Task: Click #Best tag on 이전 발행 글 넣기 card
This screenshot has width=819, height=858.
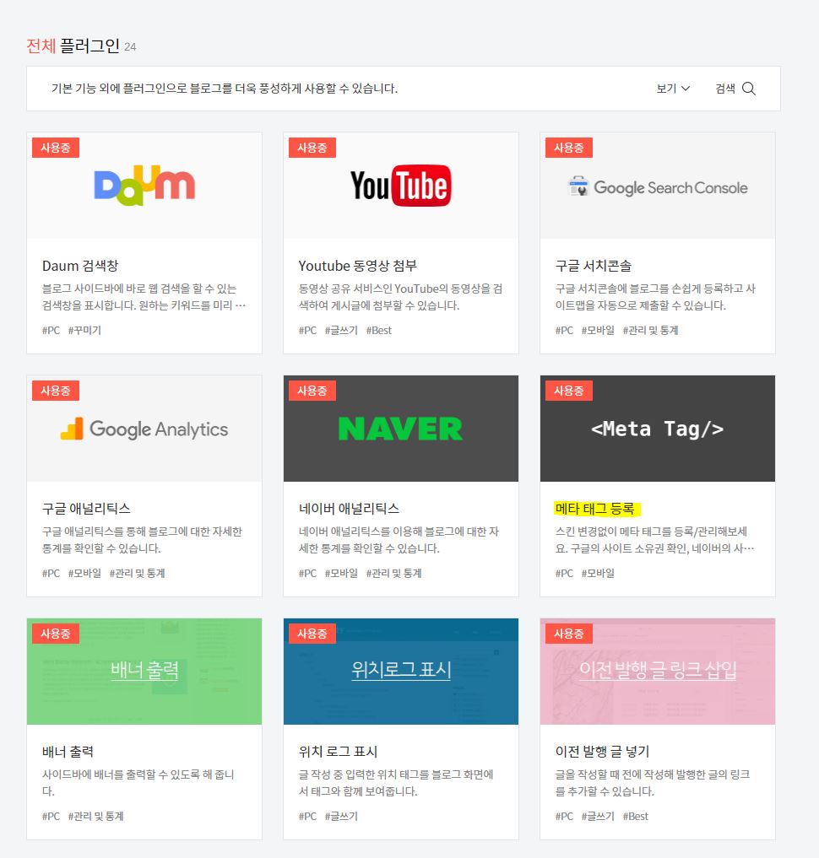Action: 636,817
